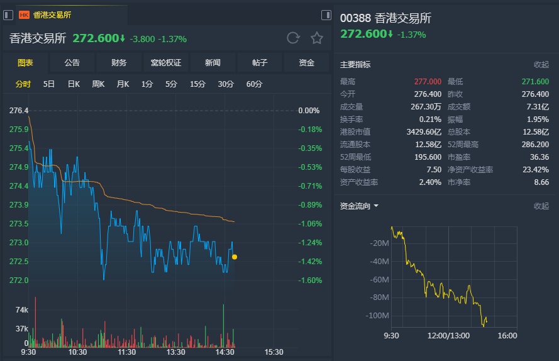Select the 5日 chart period
This screenshot has height=361, width=559.
(x=49, y=84)
